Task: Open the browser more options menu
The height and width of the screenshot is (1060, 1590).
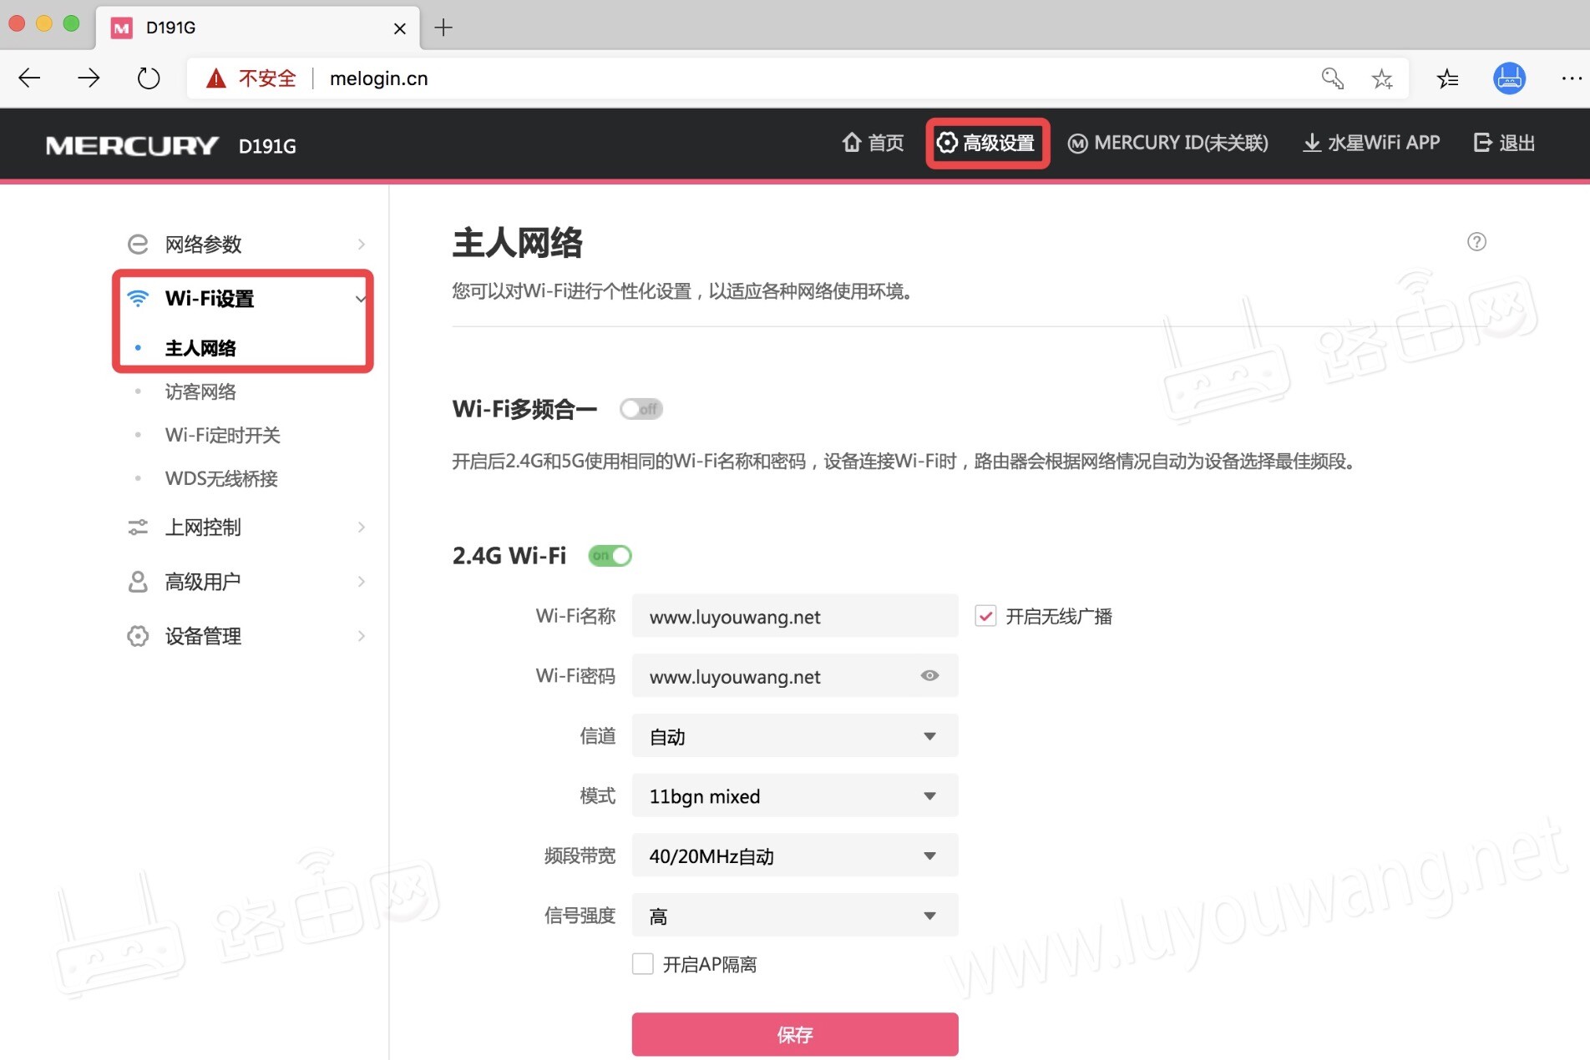Action: point(1571,78)
